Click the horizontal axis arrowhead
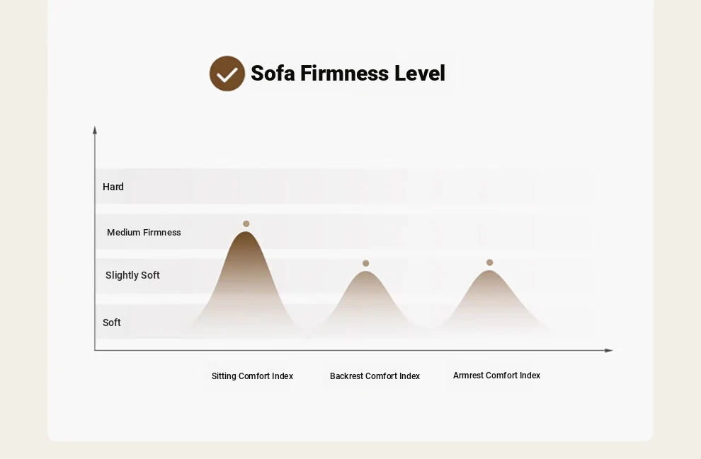701x459 pixels. 608,350
